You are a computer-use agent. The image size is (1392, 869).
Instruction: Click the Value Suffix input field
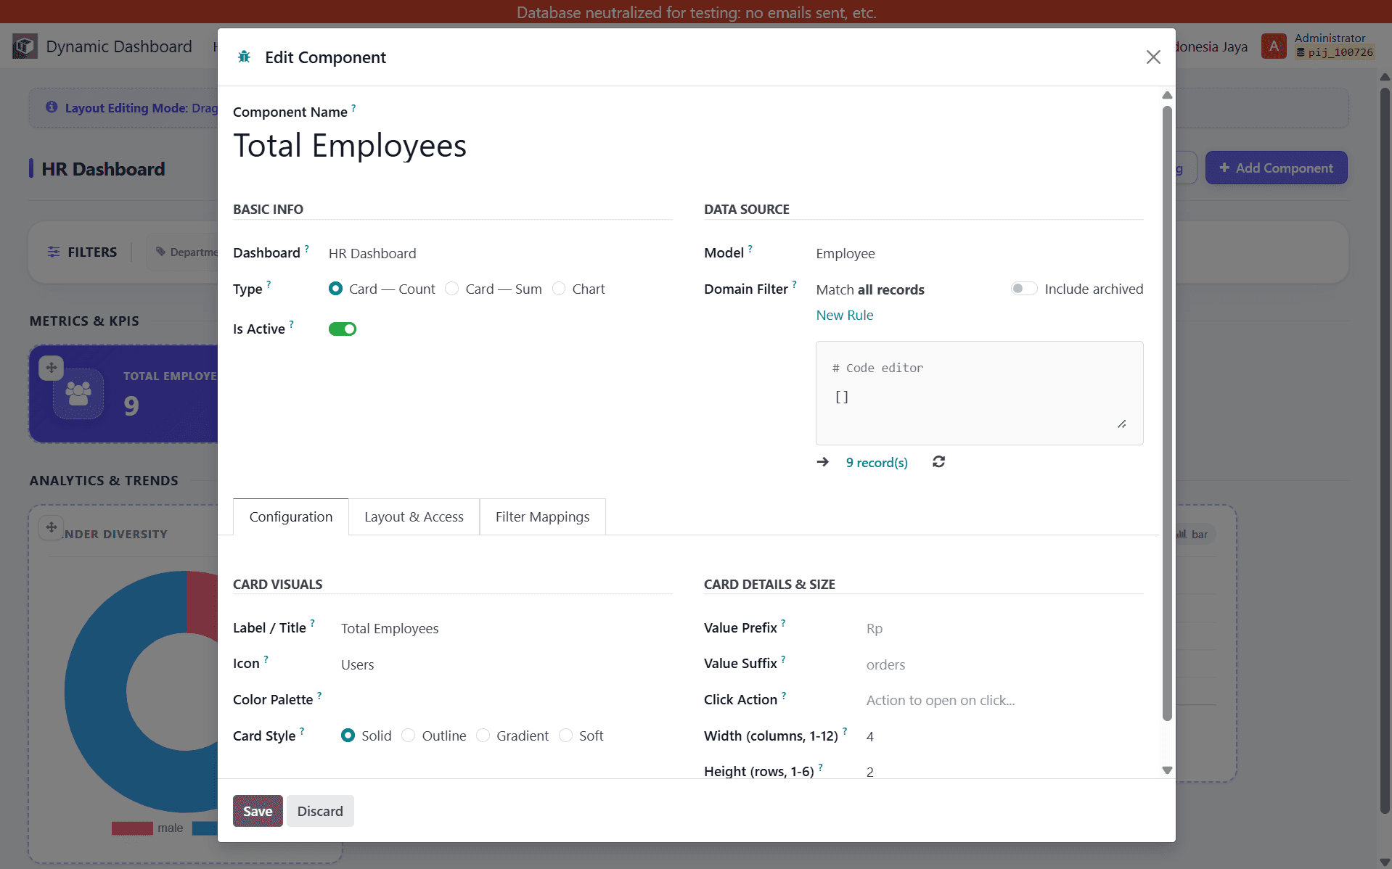tap(1005, 664)
